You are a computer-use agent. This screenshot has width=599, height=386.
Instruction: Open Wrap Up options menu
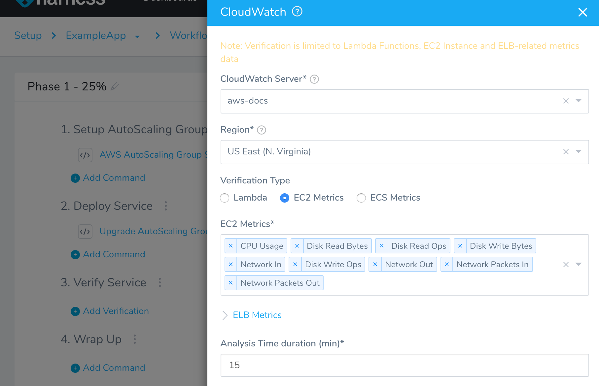tap(135, 339)
